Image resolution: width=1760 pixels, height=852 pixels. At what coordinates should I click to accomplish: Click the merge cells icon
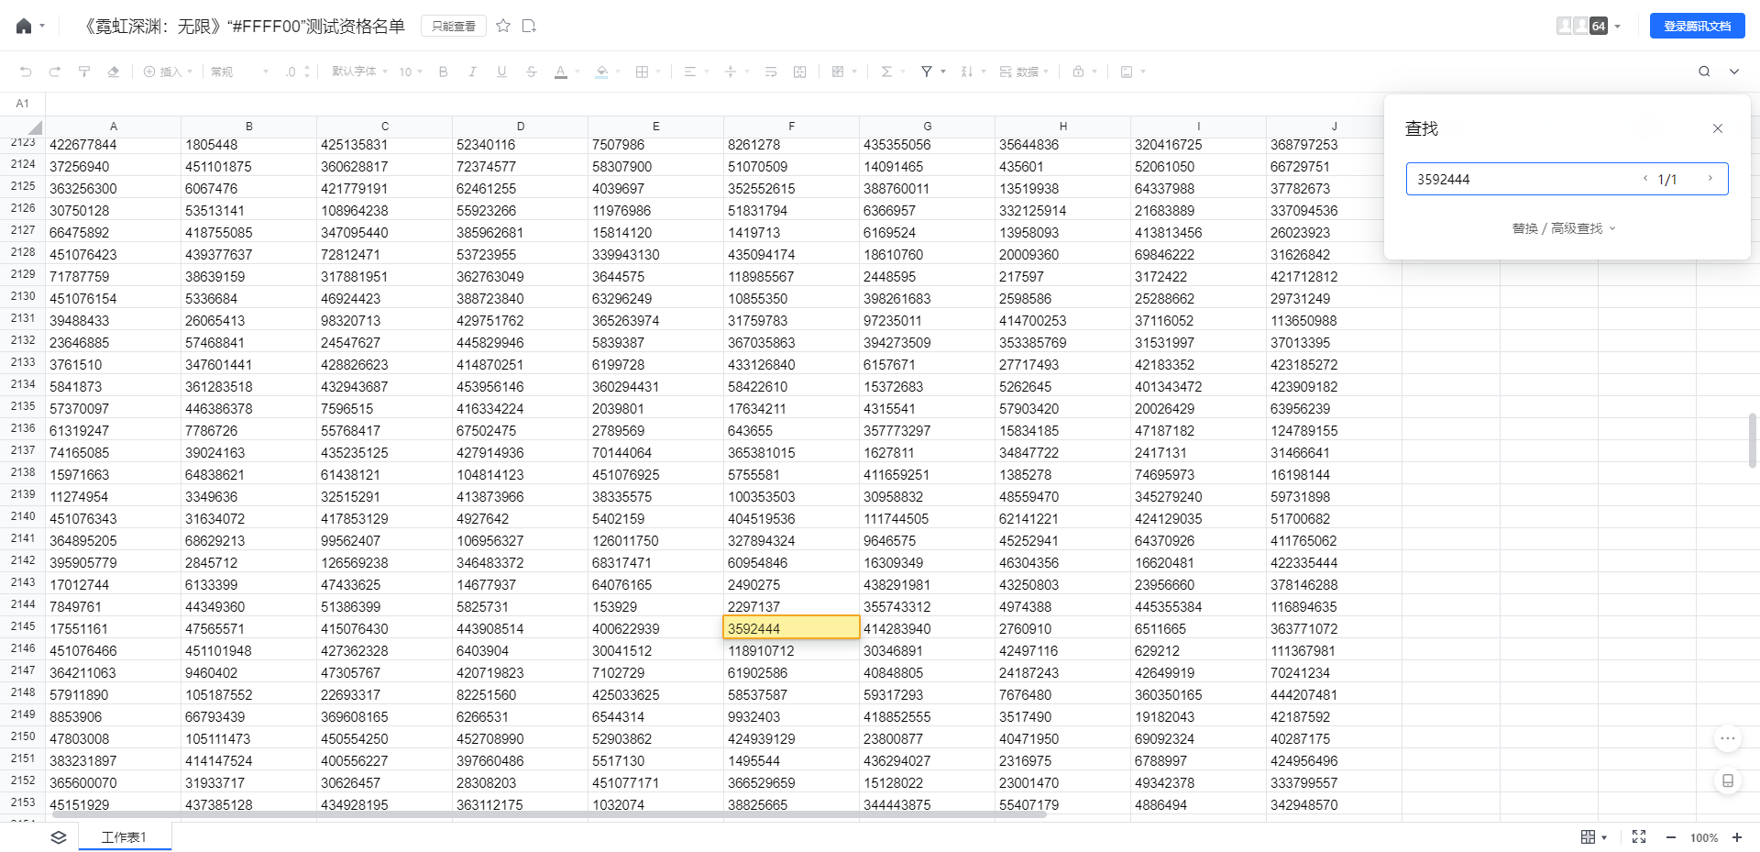tap(799, 72)
